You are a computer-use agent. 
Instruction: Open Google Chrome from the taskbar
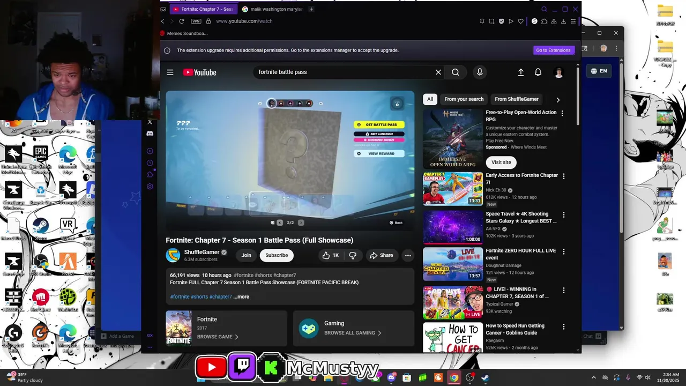click(x=454, y=378)
